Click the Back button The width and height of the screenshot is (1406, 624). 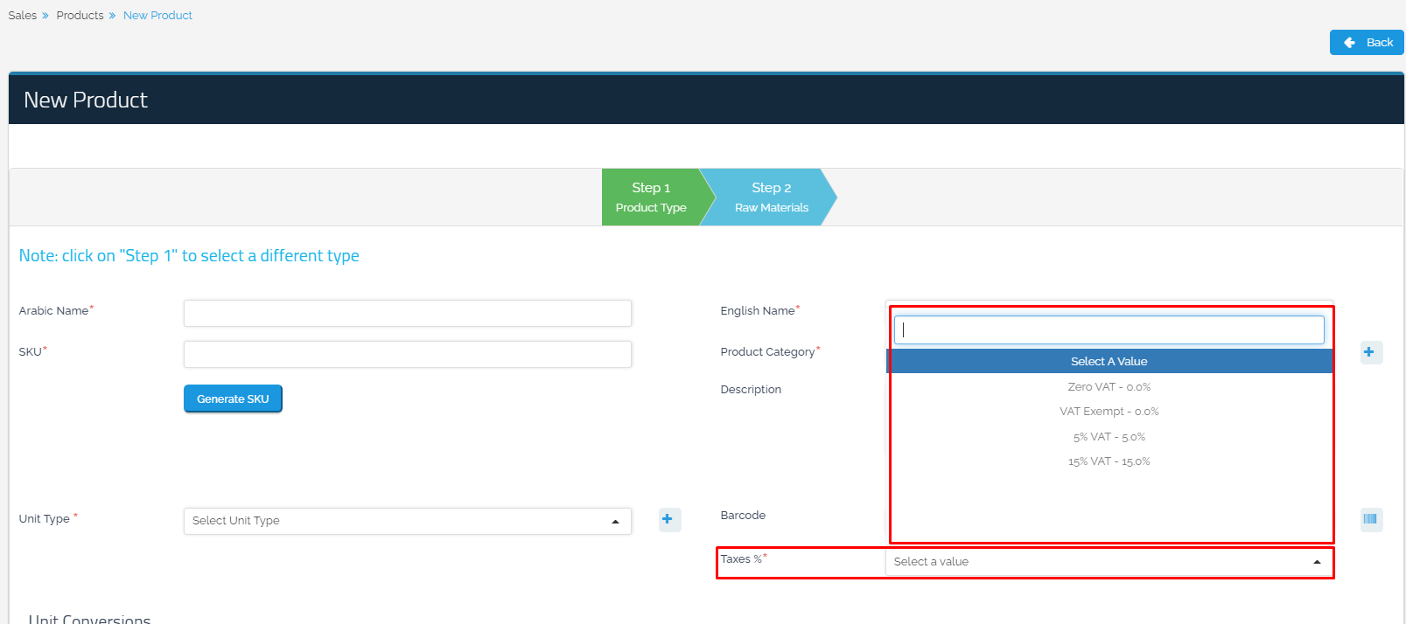[x=1367, y=42]
